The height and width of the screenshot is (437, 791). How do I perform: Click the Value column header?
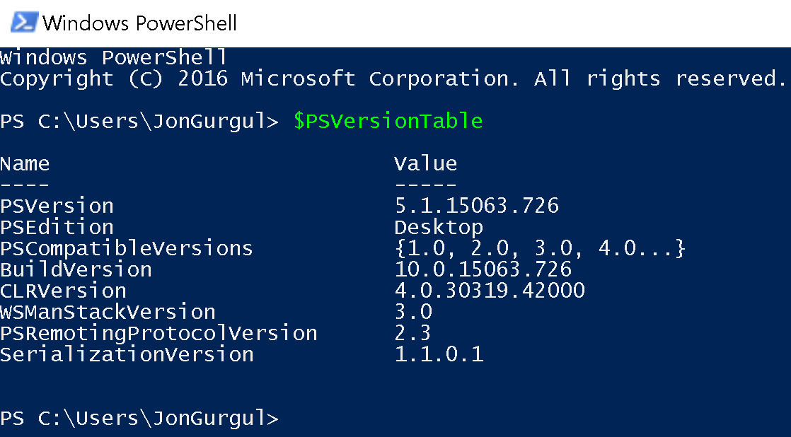click(x=426, y=163)
